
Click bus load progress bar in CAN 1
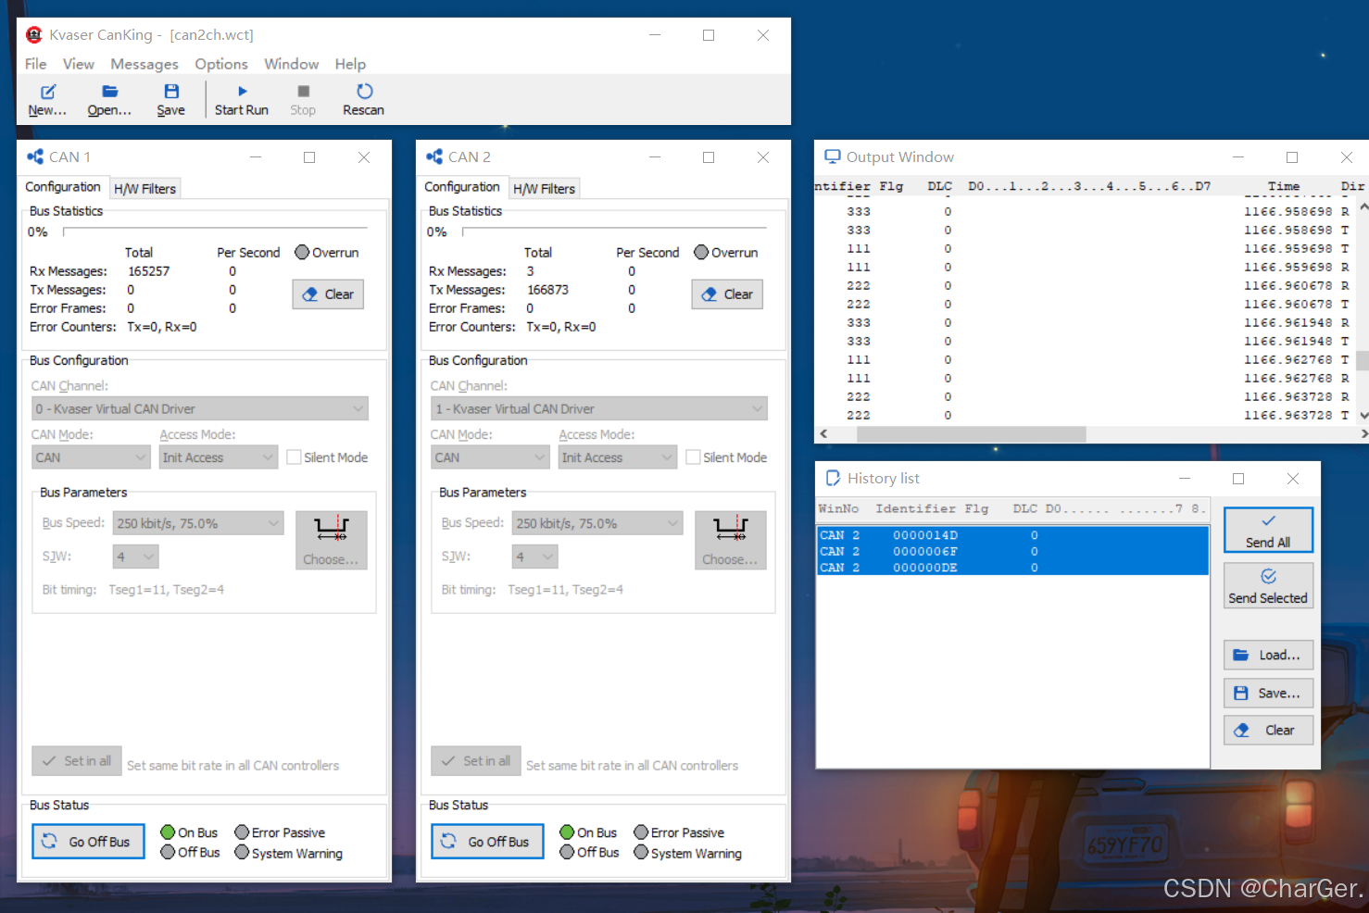[x=215, y=231]
